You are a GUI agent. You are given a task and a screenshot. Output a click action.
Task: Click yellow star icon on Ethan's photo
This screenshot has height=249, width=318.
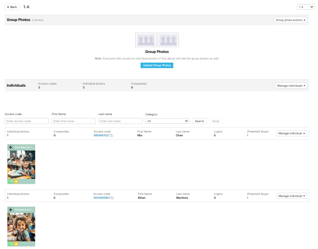[16, 244]
